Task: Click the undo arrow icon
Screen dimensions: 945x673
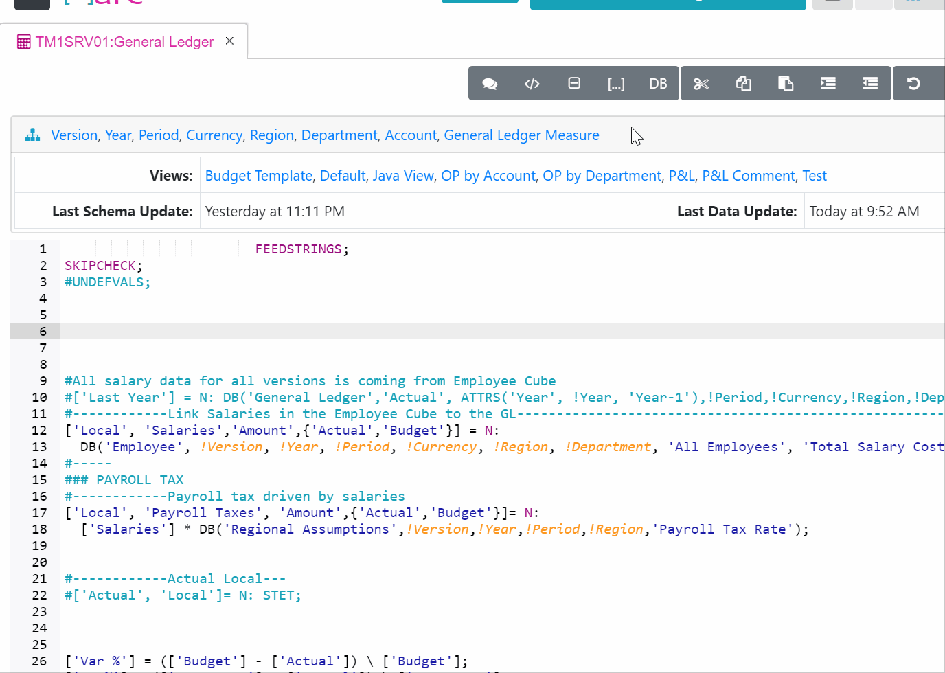Action: coord(913,84)
